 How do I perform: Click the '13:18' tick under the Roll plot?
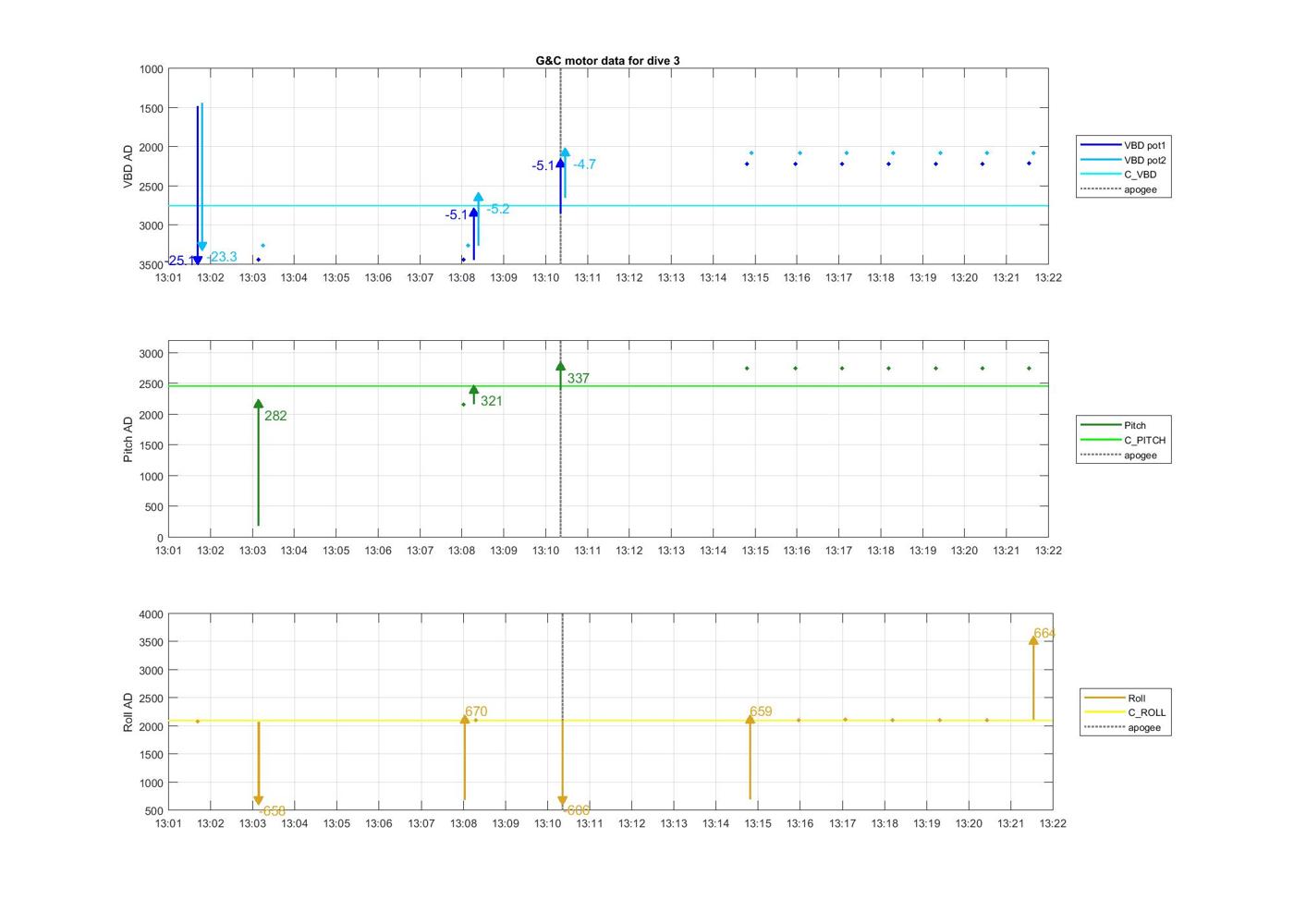885,823
